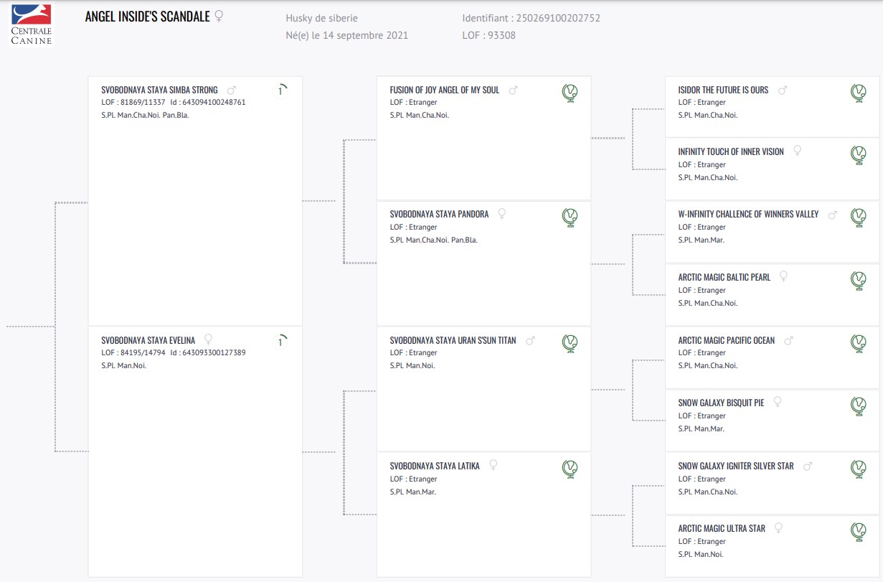Select Infinity Touch Of Inner Vision name
The image size is (883, 582).
731,151
